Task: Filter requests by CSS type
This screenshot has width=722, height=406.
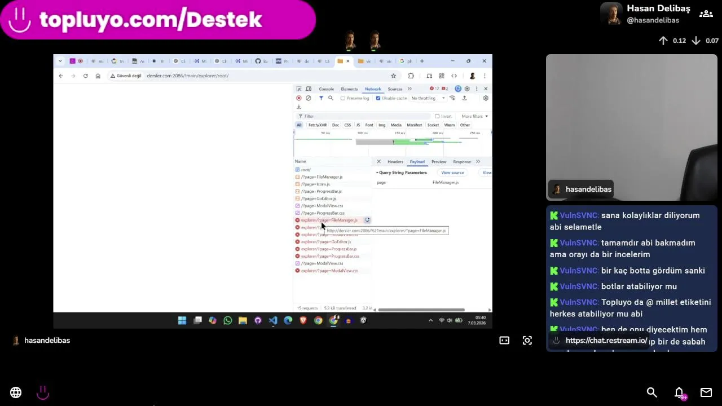Action: click(x=347, y=125)
